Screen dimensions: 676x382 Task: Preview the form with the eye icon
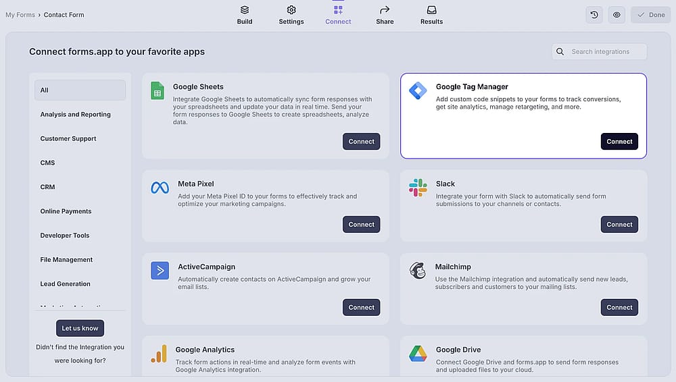[x=617, y=15]
